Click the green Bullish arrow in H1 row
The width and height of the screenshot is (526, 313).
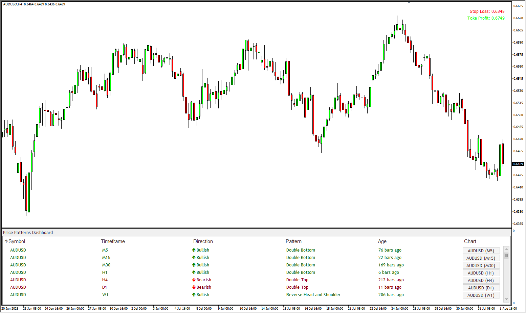coord(194,272)
